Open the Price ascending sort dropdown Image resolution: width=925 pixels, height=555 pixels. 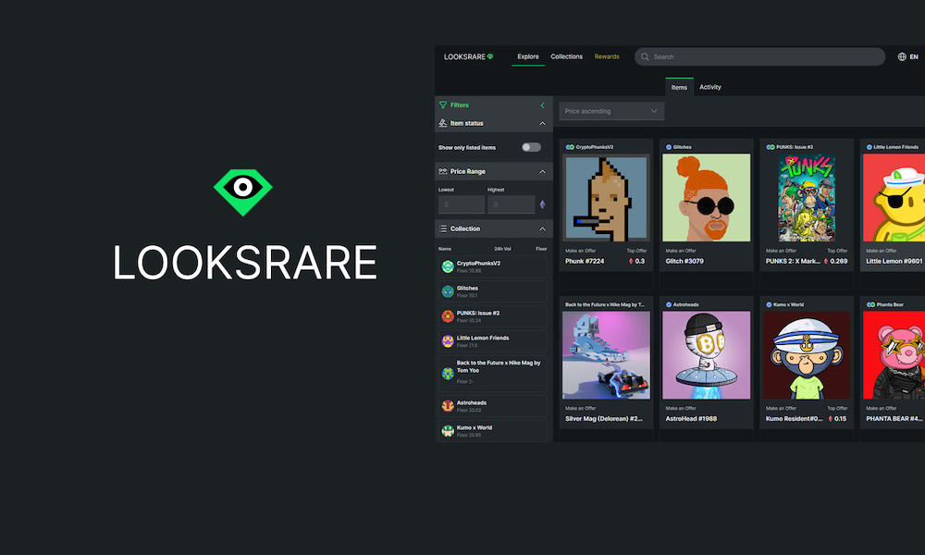click(x=611, y=111)
